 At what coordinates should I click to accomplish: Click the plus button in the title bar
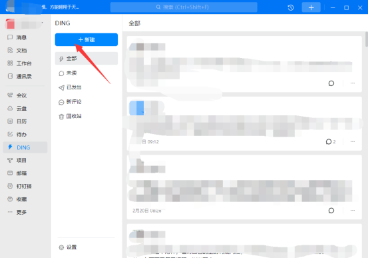point(311,7)
